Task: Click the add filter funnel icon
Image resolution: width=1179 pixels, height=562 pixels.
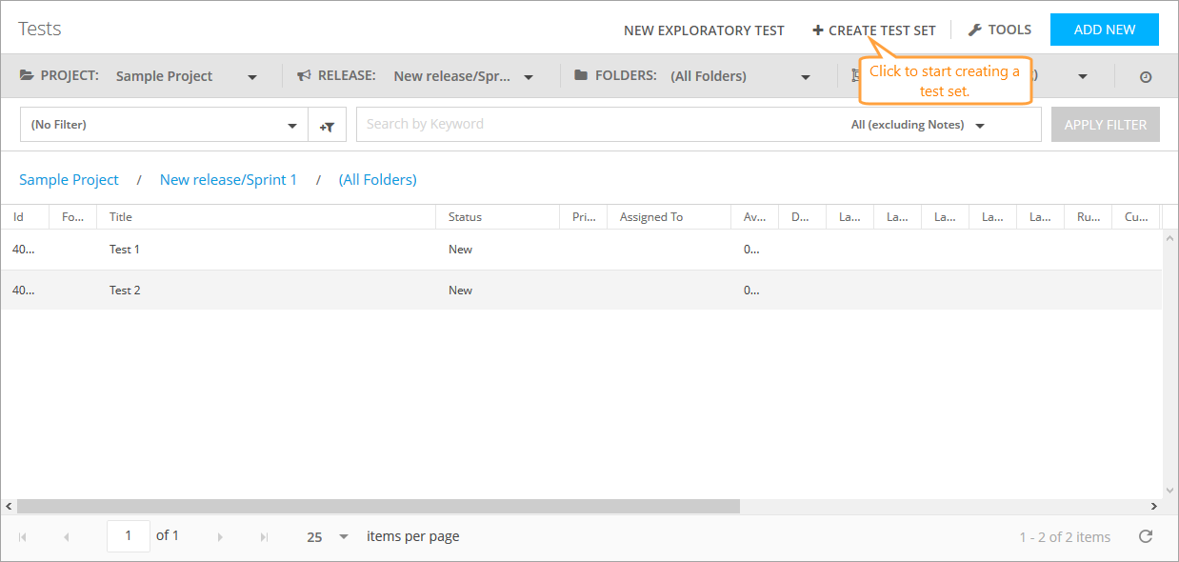Action: pyautogui.click(x=327, y=126)
